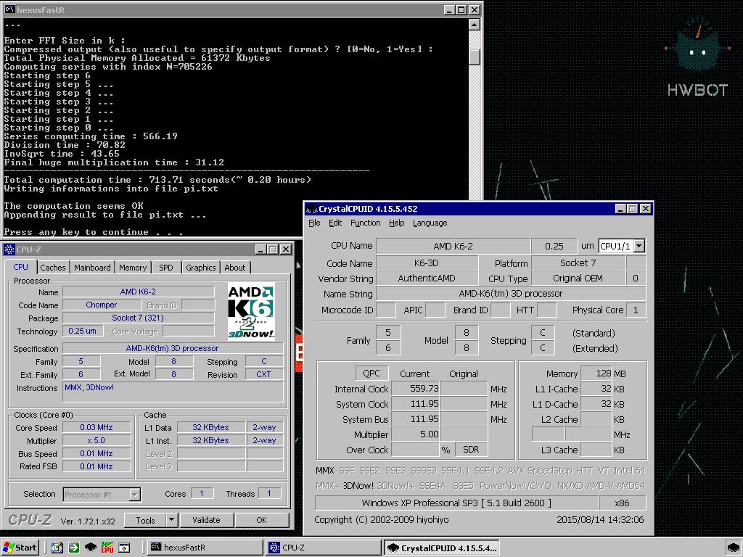Click the Total computation time line in console

(x=157, y=180)
